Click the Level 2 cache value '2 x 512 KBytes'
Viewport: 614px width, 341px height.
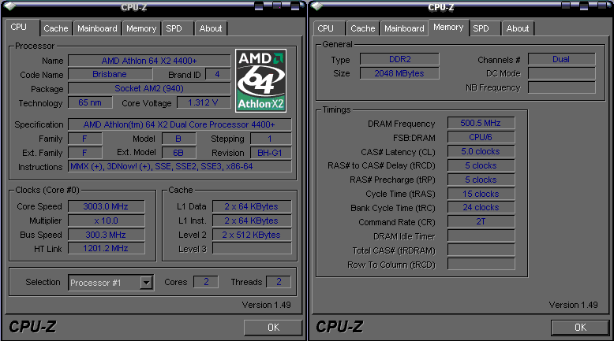click(252, 235)
